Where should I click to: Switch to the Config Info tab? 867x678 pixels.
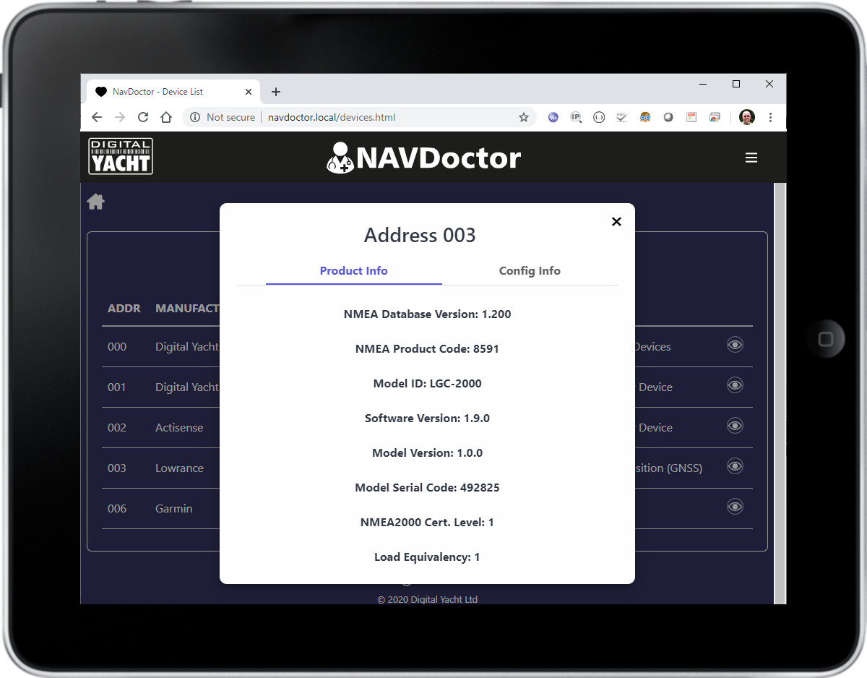point(530,271)
